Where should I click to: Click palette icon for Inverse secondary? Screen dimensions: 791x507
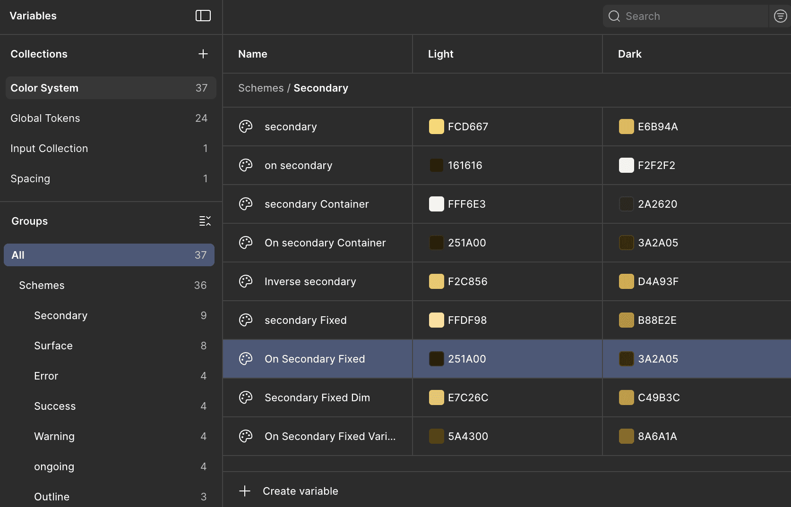point(246,281)
